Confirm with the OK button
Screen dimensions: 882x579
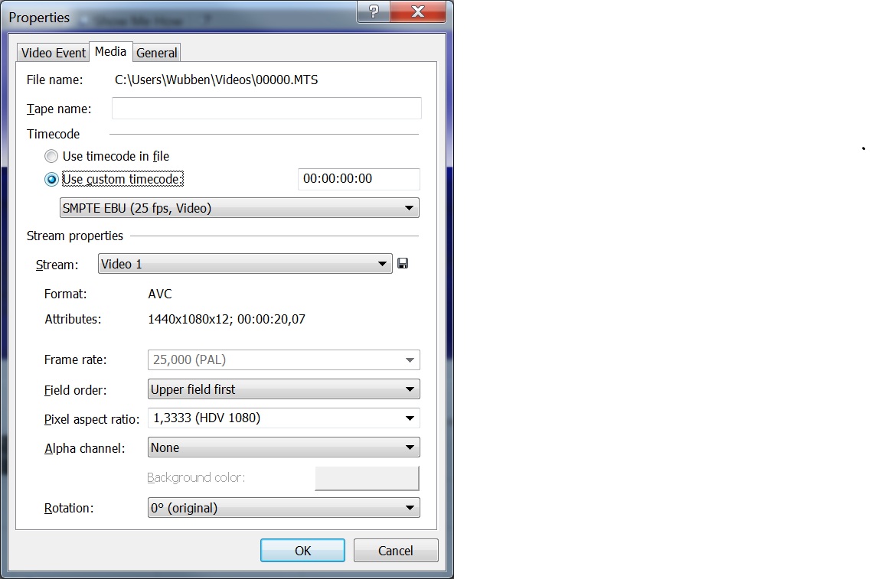point(302,551)
